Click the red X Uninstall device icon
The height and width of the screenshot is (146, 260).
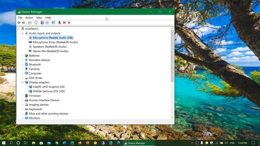point(64,23)
